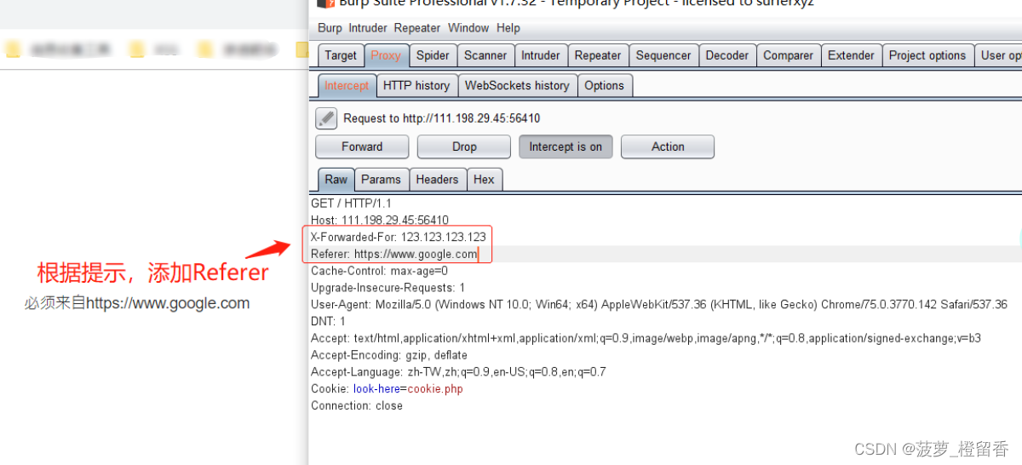The width and height of the screenshot is (1022, 465).
Task: Click the X-Forwarded-For header line
Action: [399, 237]
